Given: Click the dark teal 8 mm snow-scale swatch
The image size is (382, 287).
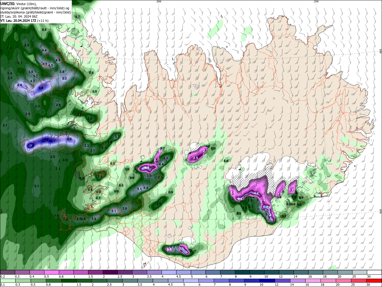Looking at the screenshot, I should click(242, 272).
